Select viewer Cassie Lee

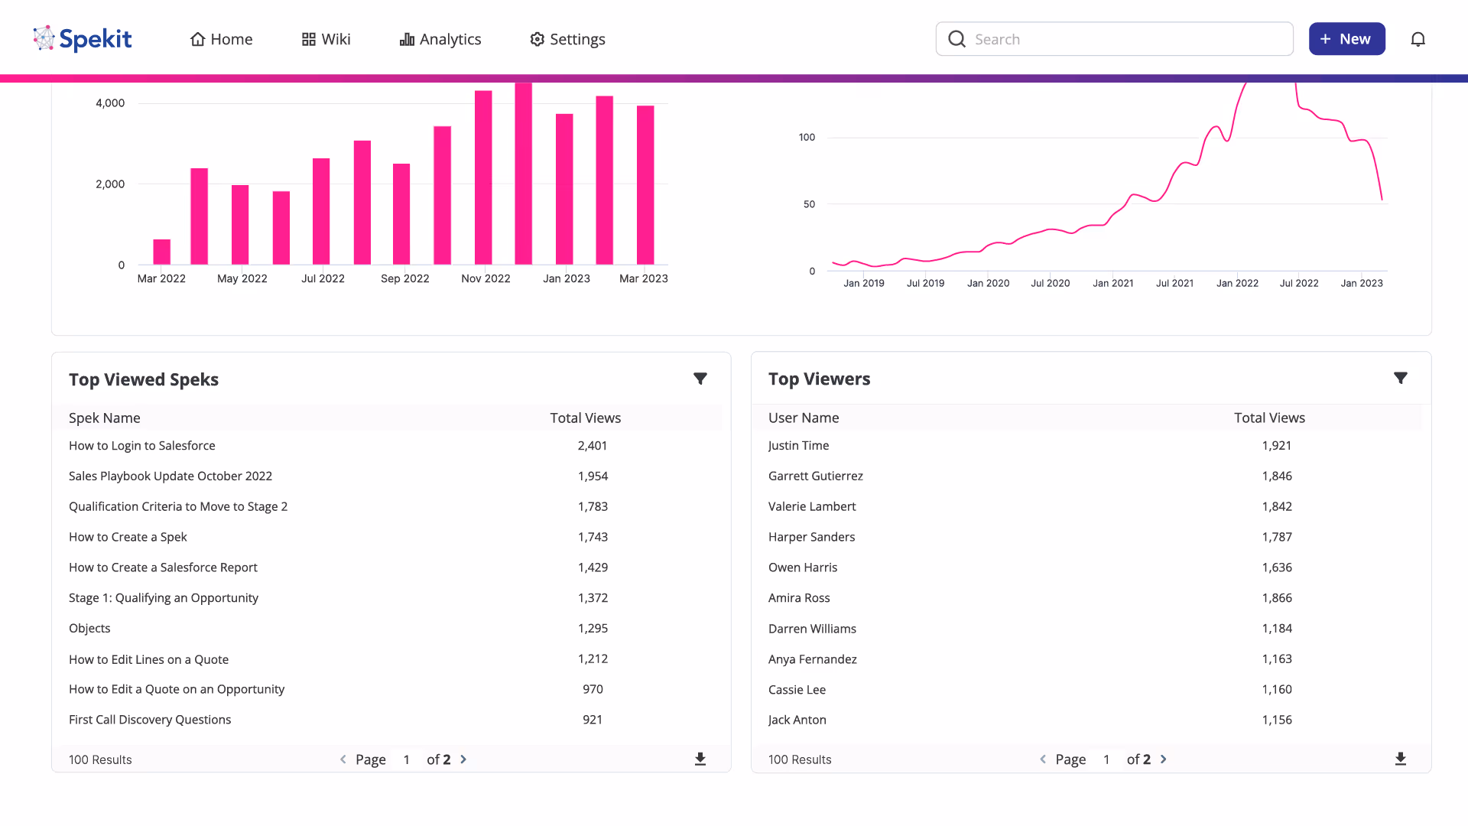(797, 690)
